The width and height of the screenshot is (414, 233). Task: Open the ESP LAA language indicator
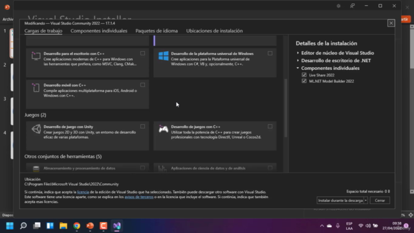coord(349,226)
